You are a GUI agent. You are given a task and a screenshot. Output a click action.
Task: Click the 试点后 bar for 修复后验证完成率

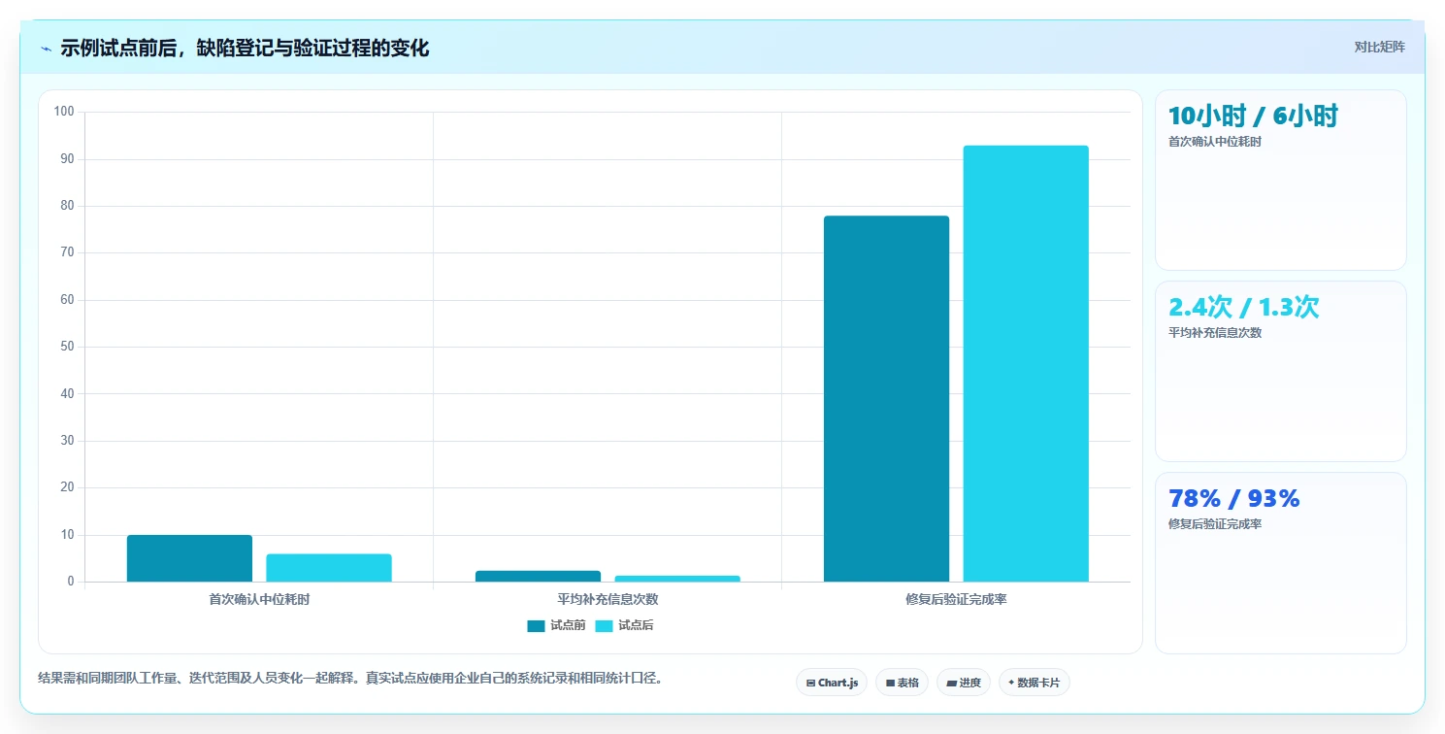click(1026, 363)
